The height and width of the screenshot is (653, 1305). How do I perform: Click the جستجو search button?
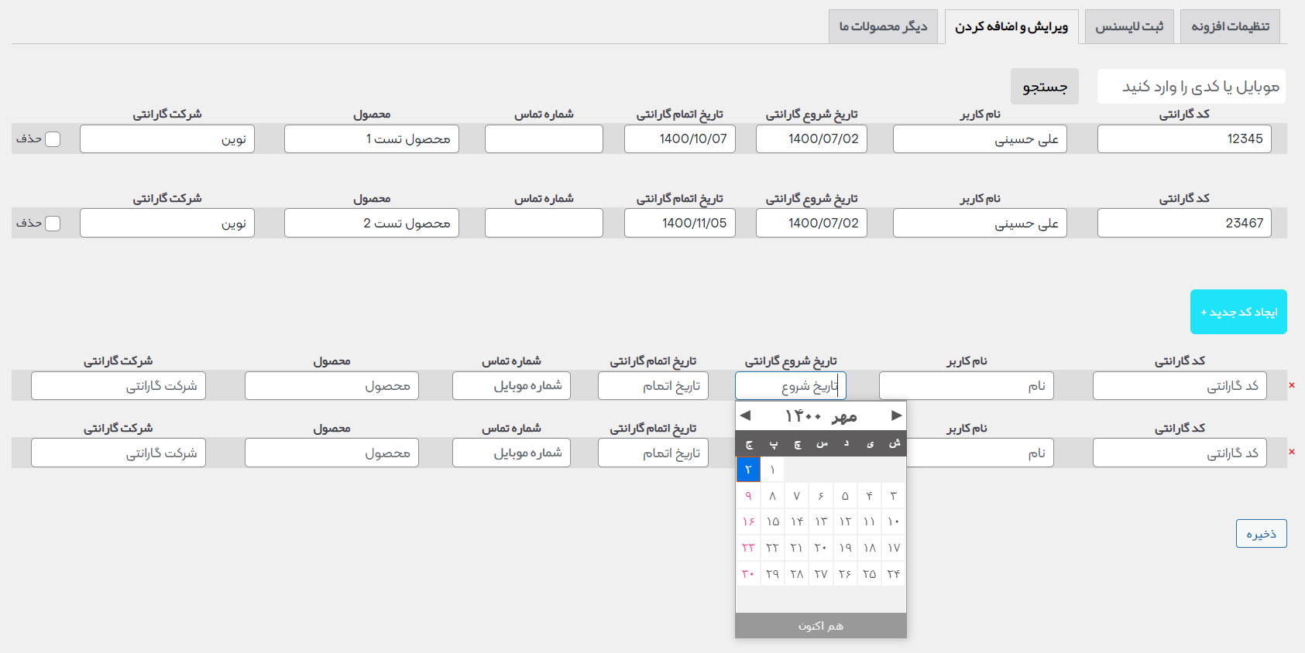click(1045, 87)
